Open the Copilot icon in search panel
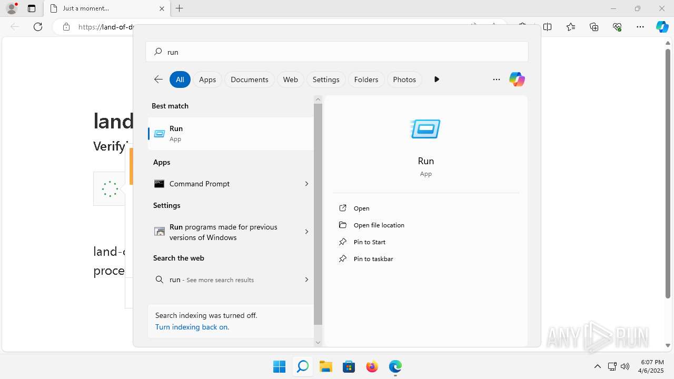 tap(517, 79)
